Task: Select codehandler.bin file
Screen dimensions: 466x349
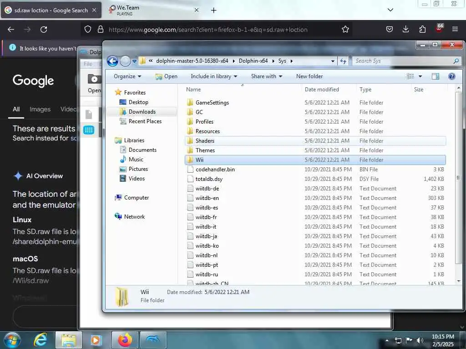Action: [215, 169]
